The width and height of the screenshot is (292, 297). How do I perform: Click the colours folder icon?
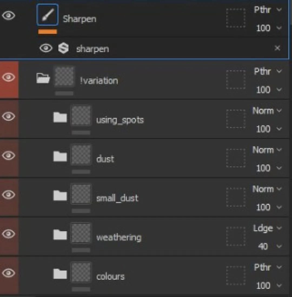tap(60, 274)
